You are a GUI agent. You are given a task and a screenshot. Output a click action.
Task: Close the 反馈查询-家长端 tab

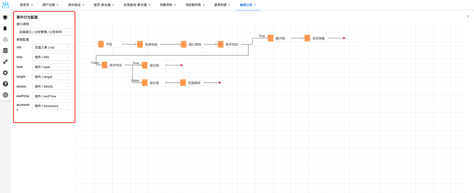click(150, 5)
